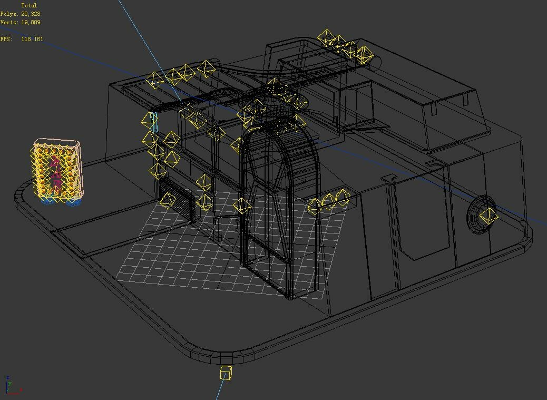Image resolution: width=547 pixels, height=400 pixels.
Task: Click the Total statistics heading
Action: 29,5
